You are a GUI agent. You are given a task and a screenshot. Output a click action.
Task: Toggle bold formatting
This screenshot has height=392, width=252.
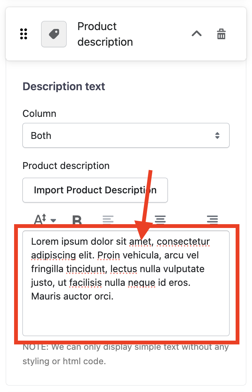[77, 220]
